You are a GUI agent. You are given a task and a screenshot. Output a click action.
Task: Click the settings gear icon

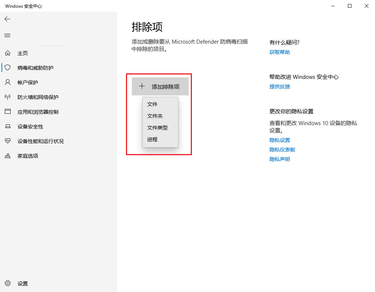click(x=8, y=284)
